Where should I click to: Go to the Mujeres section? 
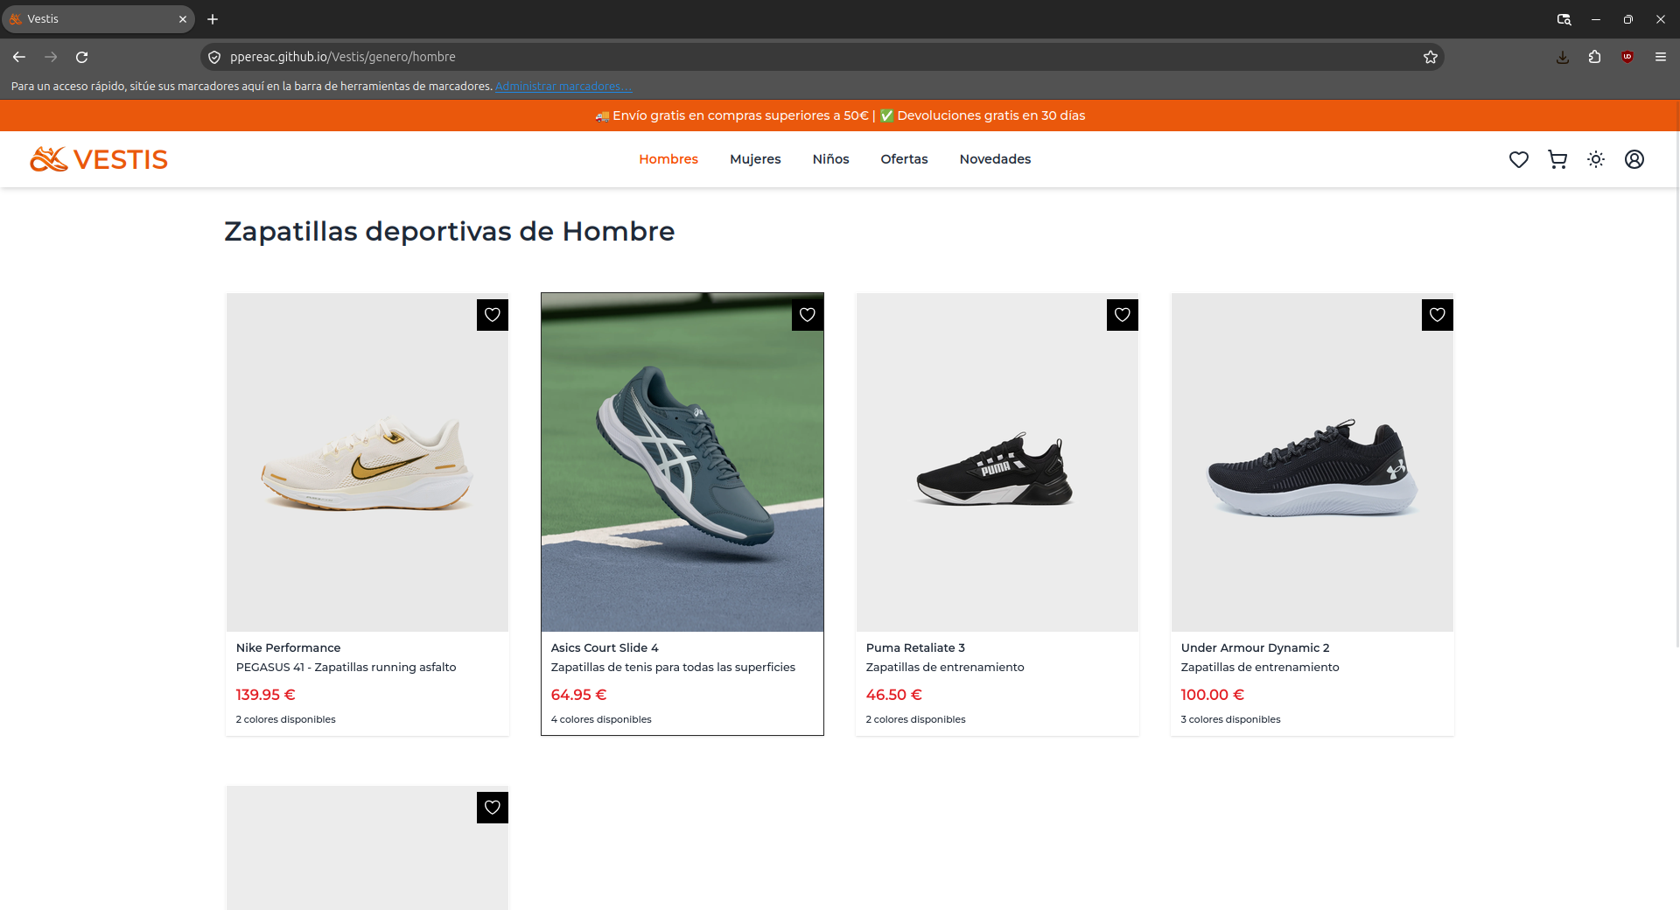755,159
